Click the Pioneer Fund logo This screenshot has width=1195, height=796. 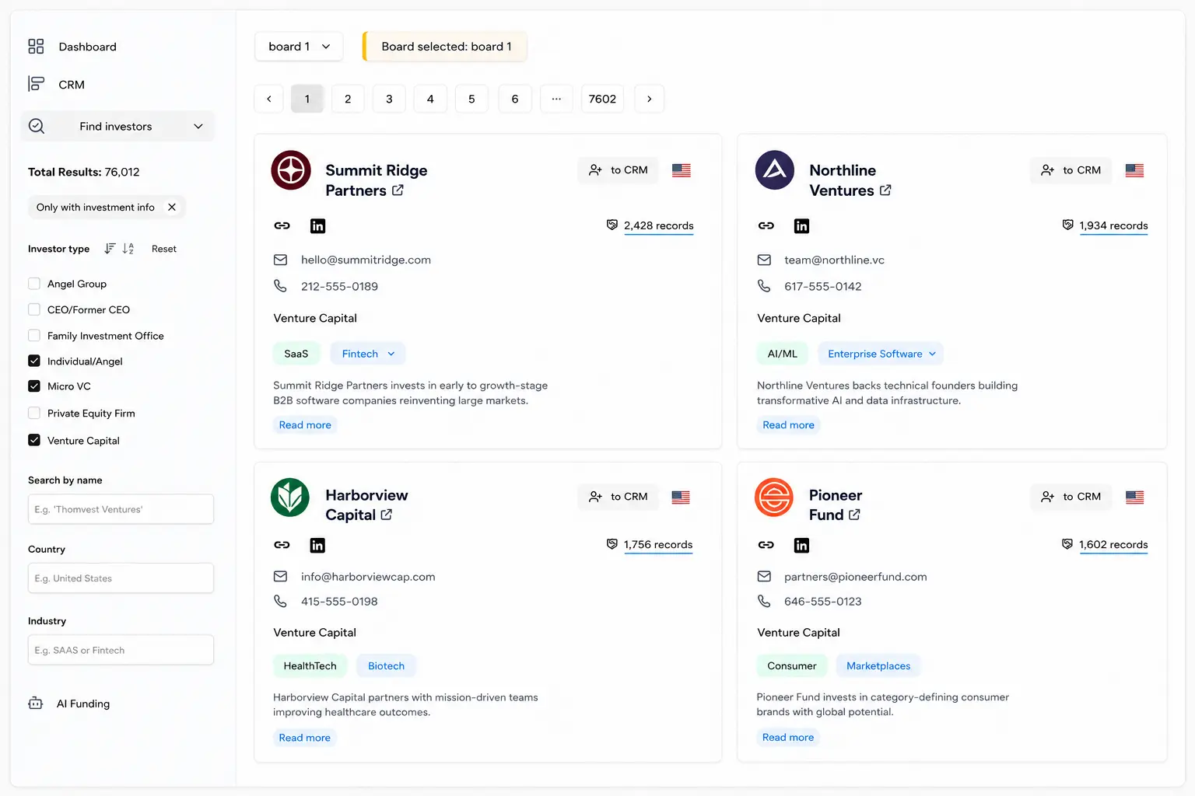coord(774,497)
